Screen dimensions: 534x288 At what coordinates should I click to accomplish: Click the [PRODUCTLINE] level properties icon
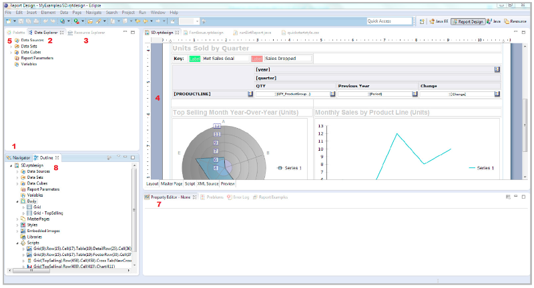(250, 94)
